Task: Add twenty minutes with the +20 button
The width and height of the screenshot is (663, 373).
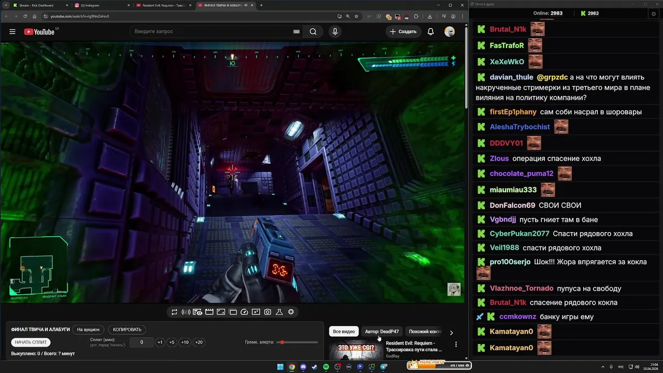Action: [199, 342]
